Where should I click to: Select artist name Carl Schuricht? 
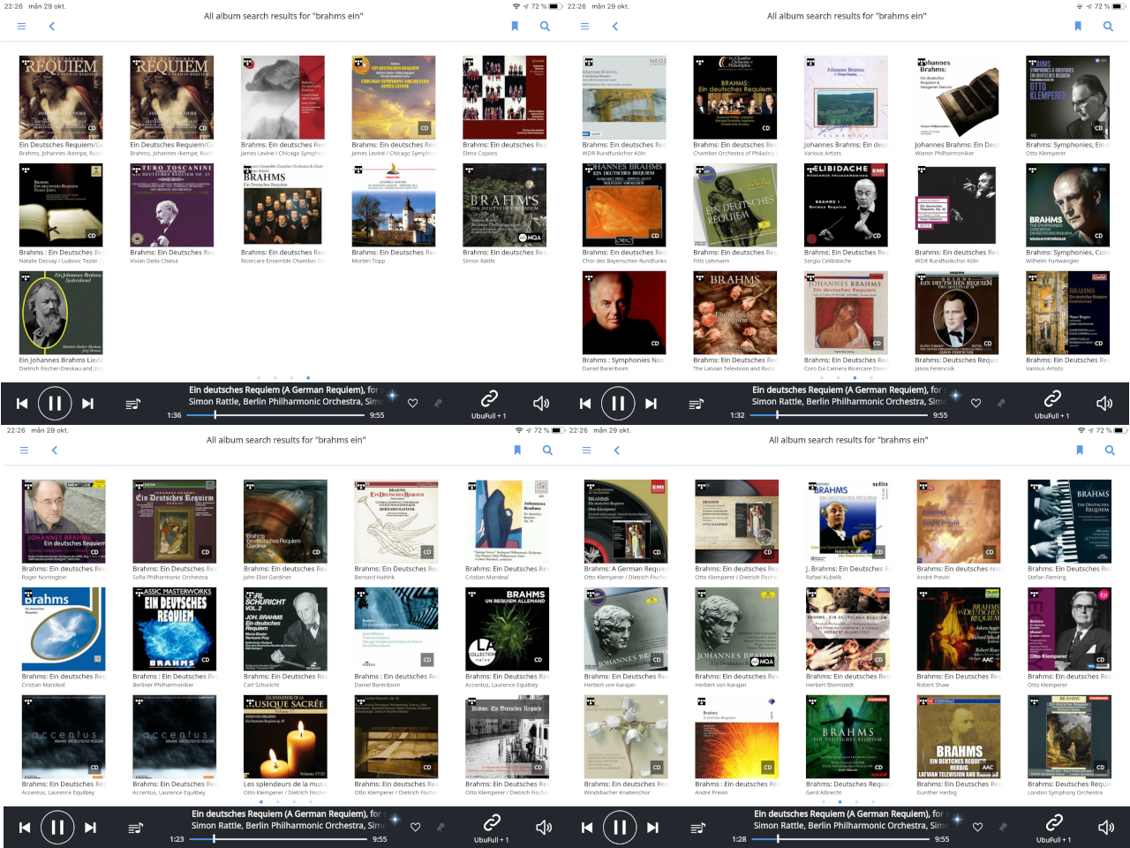(261, 685)
